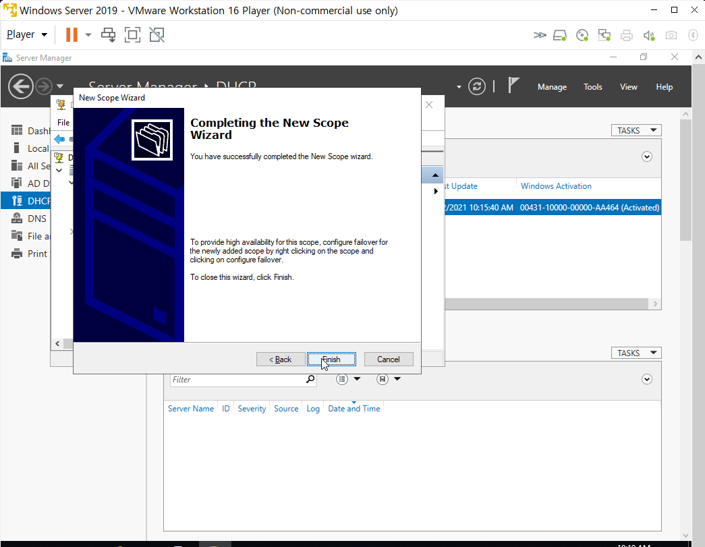Open the Manage menu
This screenshot has width=705, height=547.
click(x=552, y=87)
